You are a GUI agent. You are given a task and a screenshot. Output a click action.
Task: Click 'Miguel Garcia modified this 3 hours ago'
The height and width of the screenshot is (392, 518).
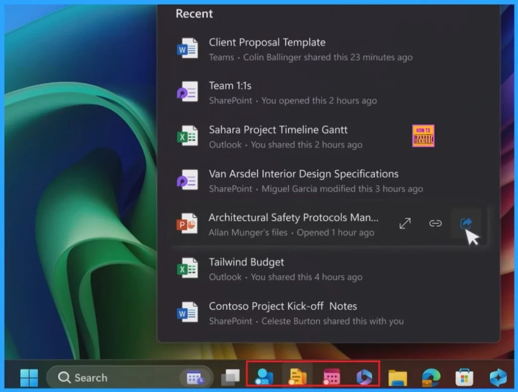(342, 189)
